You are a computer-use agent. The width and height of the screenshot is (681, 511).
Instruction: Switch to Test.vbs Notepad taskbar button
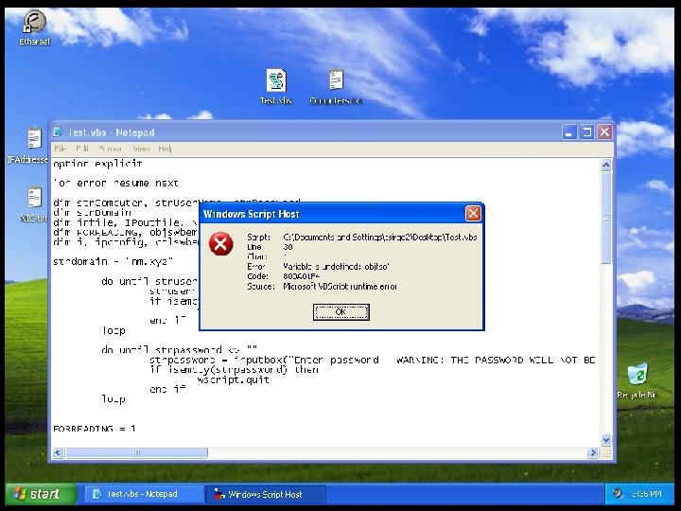[143, 494]
